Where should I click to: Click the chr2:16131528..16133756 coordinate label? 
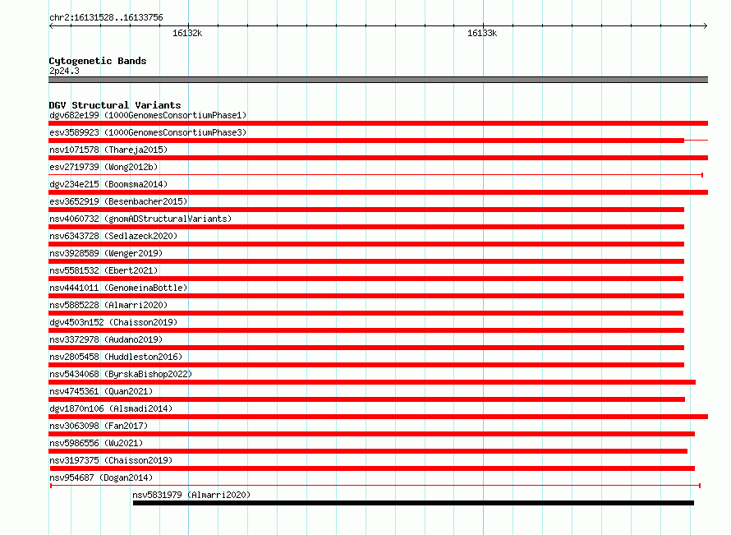106,17
